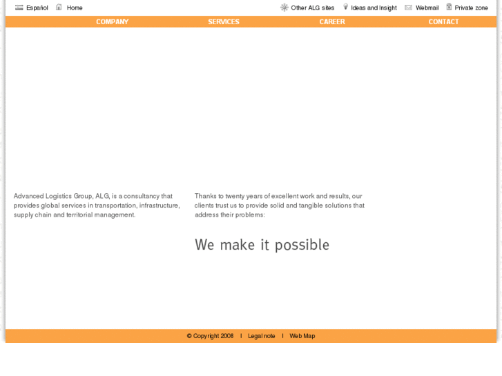This screenshot has height=376, width=502.
Task: Click the house icon next to Home
Action: (59, 7)
